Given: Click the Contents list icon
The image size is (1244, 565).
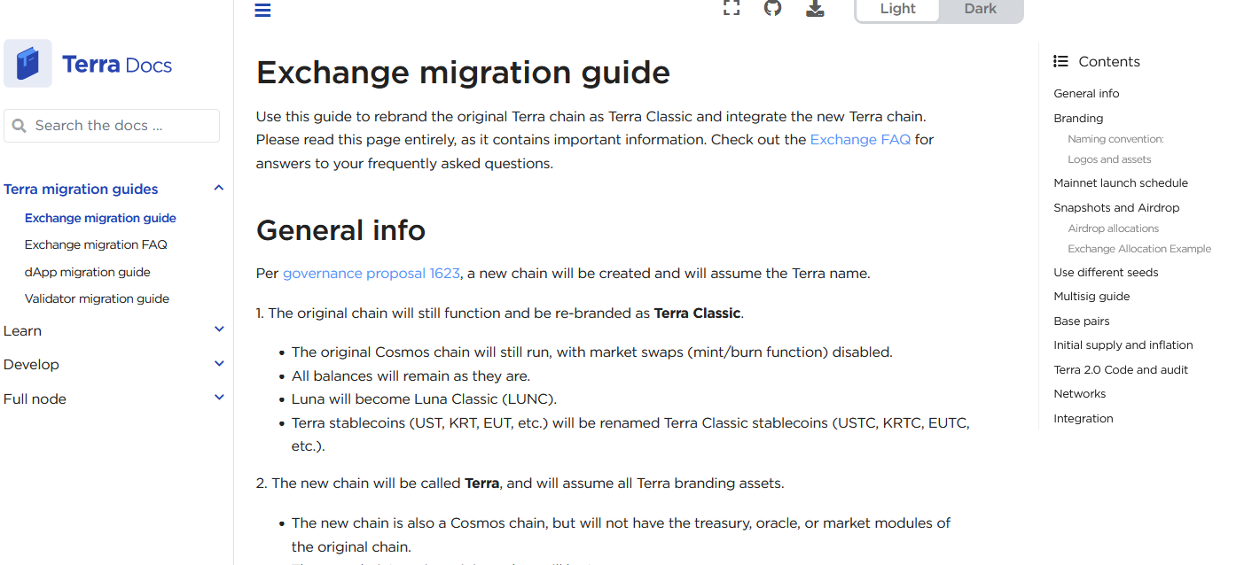Looking at the screenshot, I should point(1060,61).
